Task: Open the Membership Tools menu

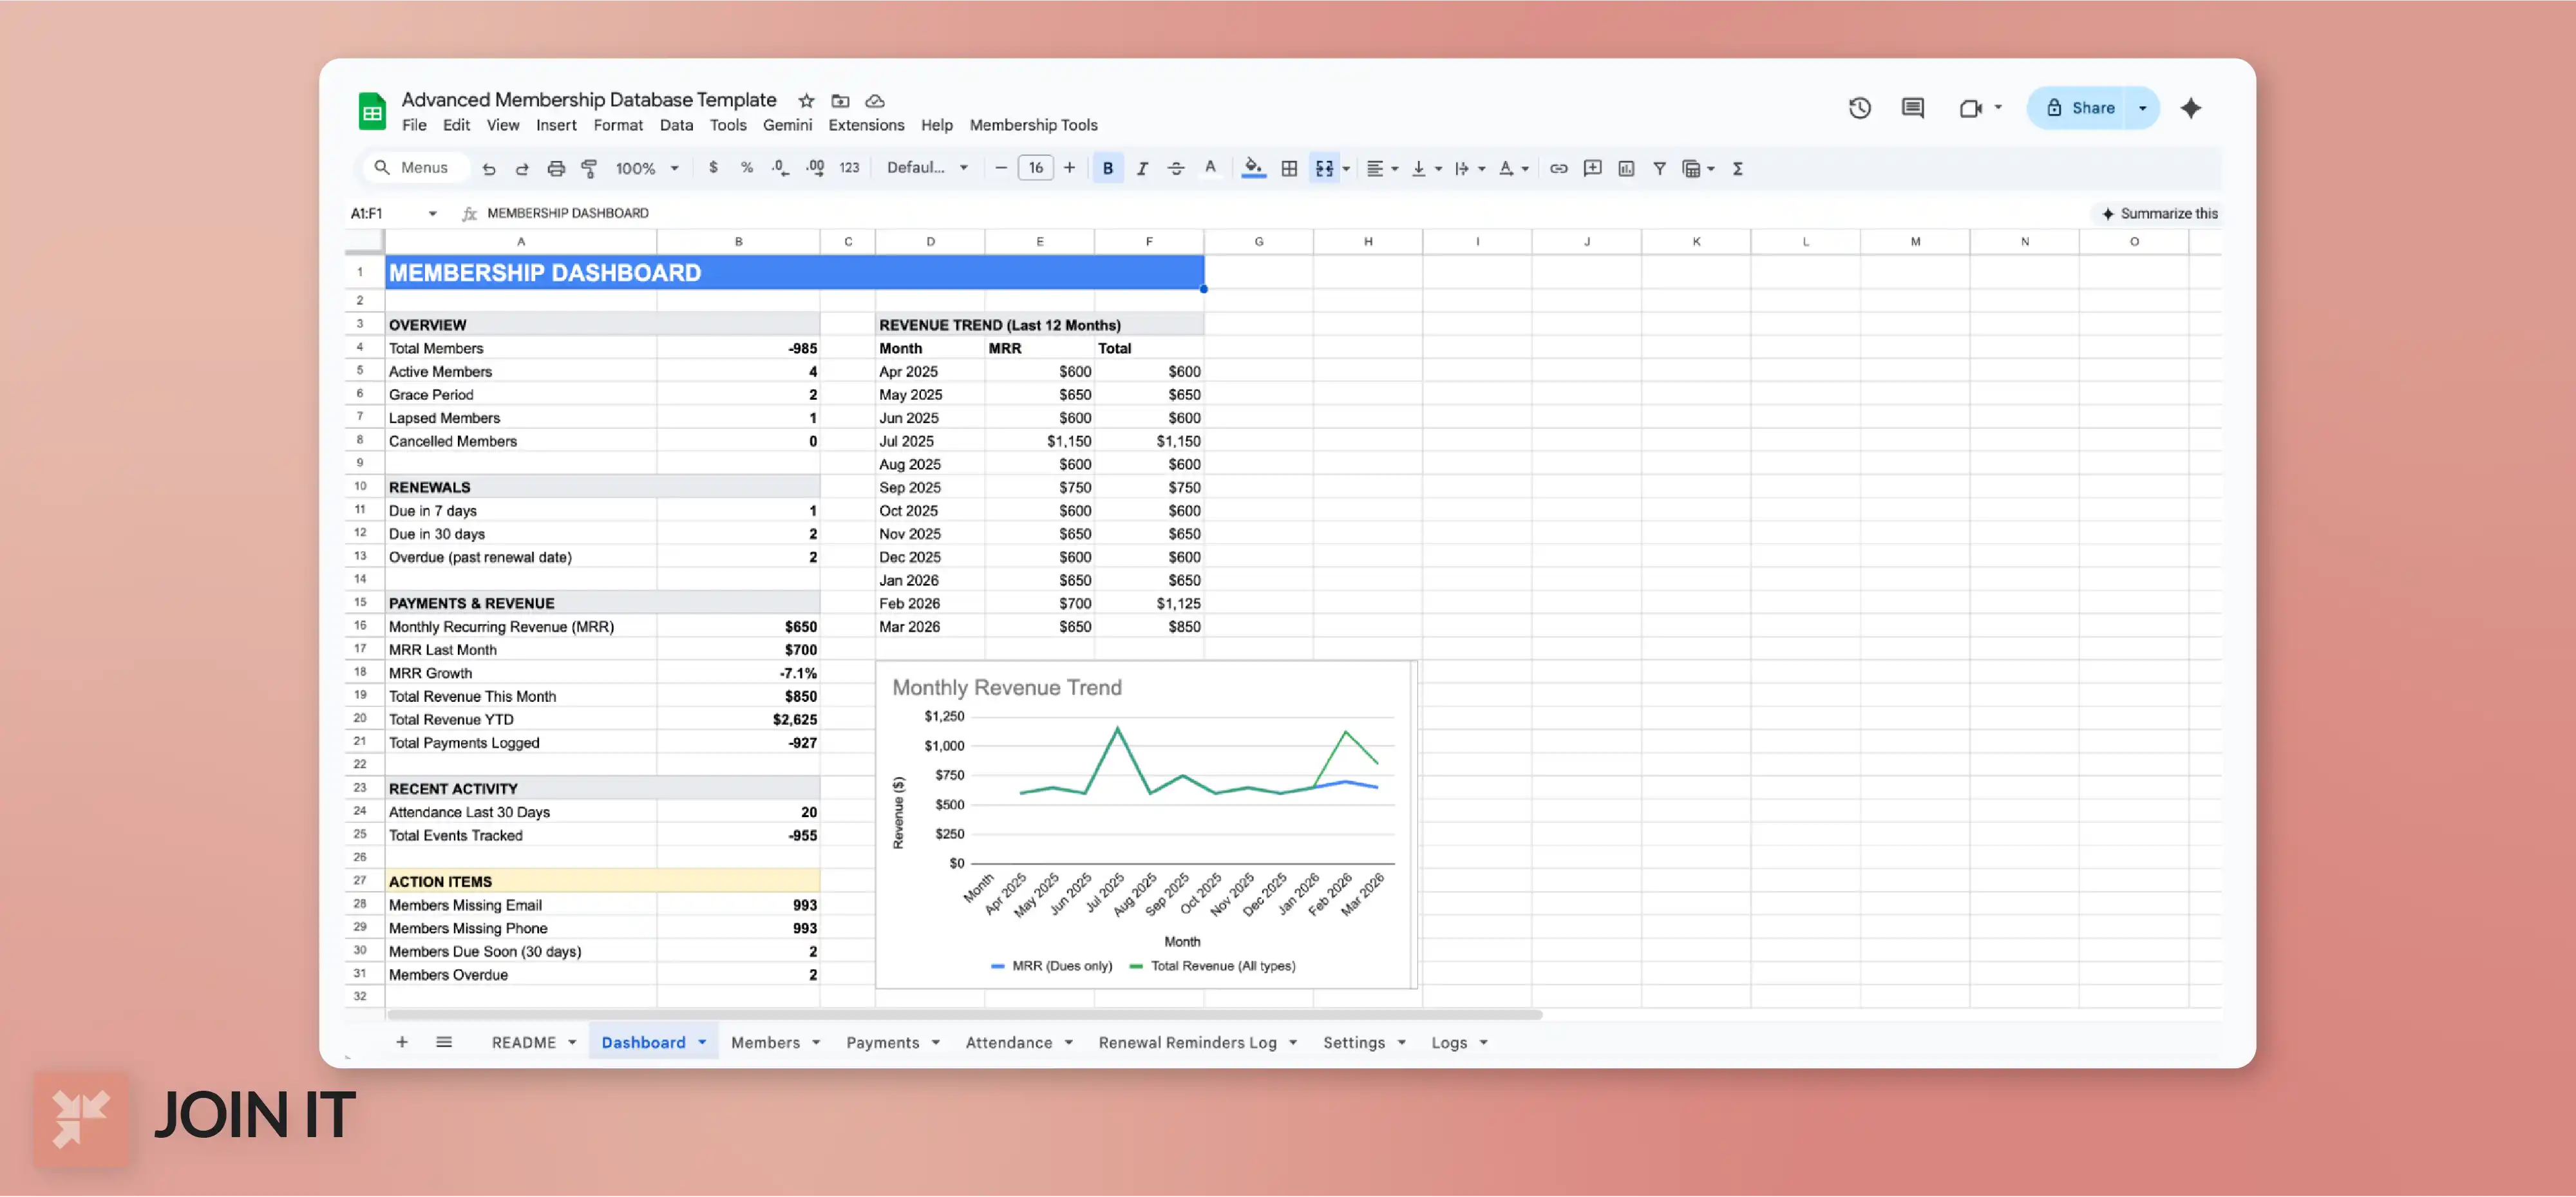Action: [1033, 125]
